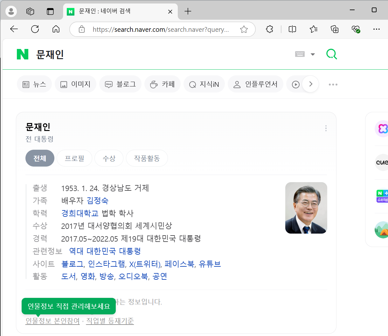Click the 문재인 profile photo
Viewport: 388px width, 336px height.
306,208
